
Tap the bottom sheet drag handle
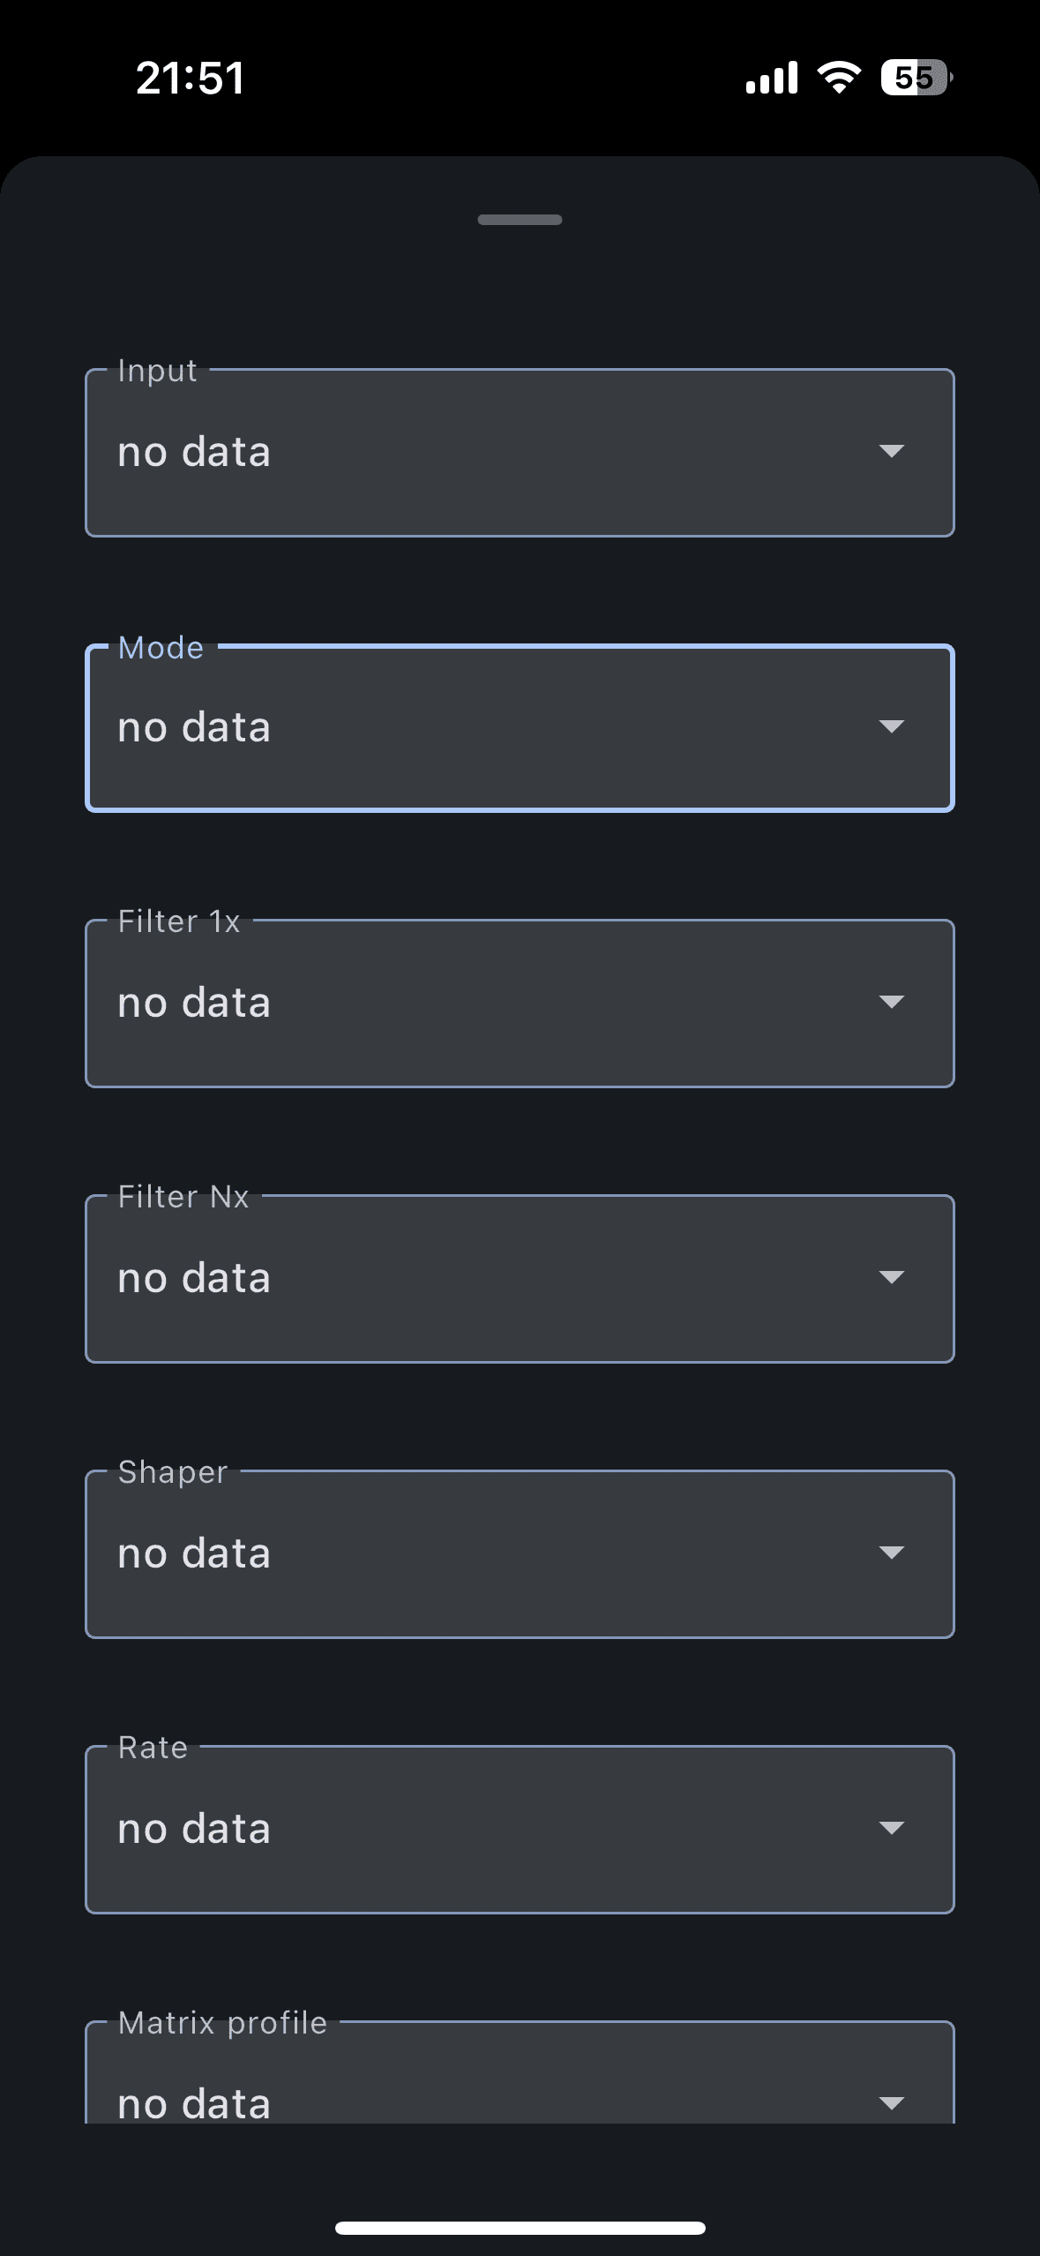pos(520,220)
